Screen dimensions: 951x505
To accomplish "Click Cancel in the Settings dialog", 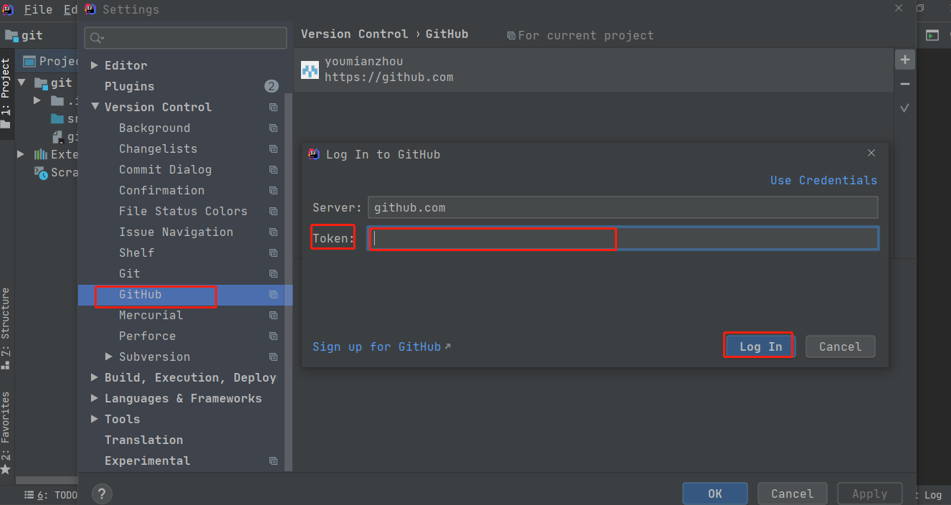I will 792,494.
